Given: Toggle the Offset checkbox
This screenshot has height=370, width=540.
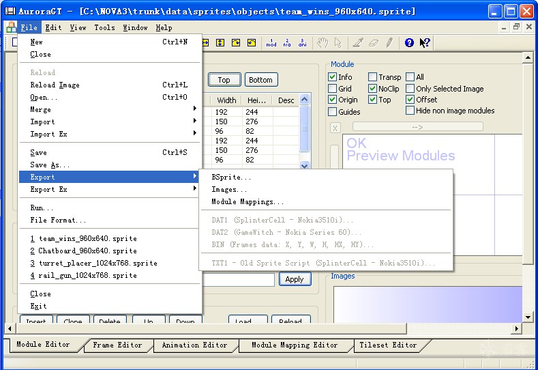Looking at the screenshot, I should click(410, 100).
